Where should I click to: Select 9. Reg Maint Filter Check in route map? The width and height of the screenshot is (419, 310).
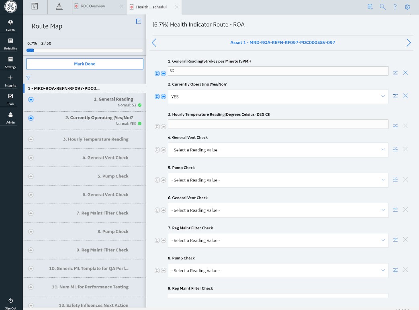pos(85,250)
